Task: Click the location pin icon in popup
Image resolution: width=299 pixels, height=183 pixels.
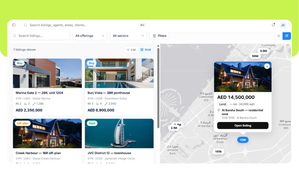Action: pyautogui.click(x=219, y=110)
